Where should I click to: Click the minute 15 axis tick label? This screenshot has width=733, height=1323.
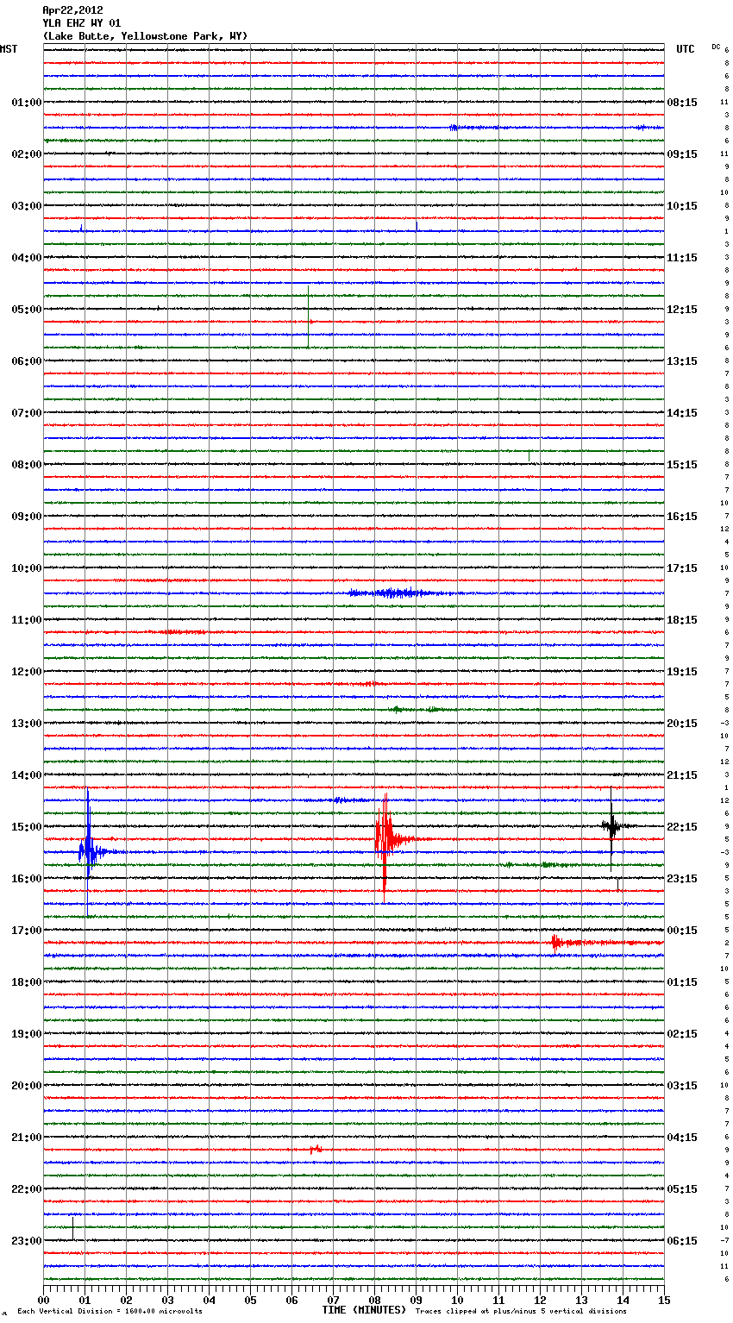tap(664, 1300)
